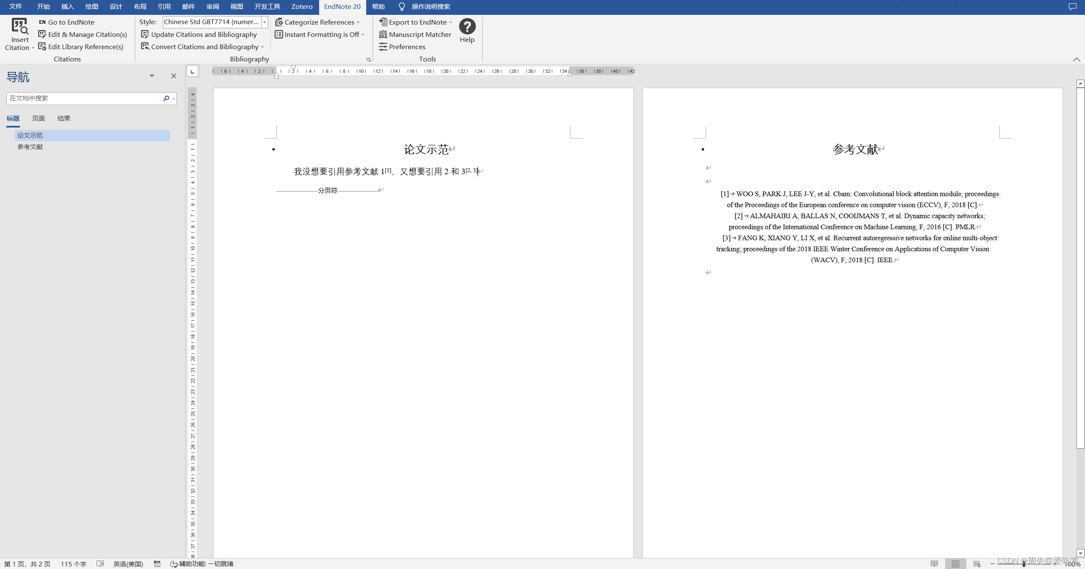1085x569 pixels.
Task: Open the Zotero ribbon tab
Action: click(x=302, y=7)
